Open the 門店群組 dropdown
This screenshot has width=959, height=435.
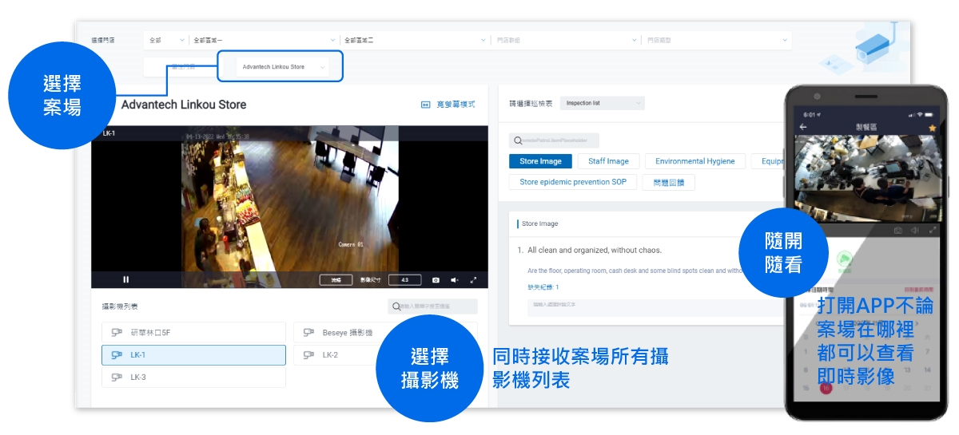point(565,40)
